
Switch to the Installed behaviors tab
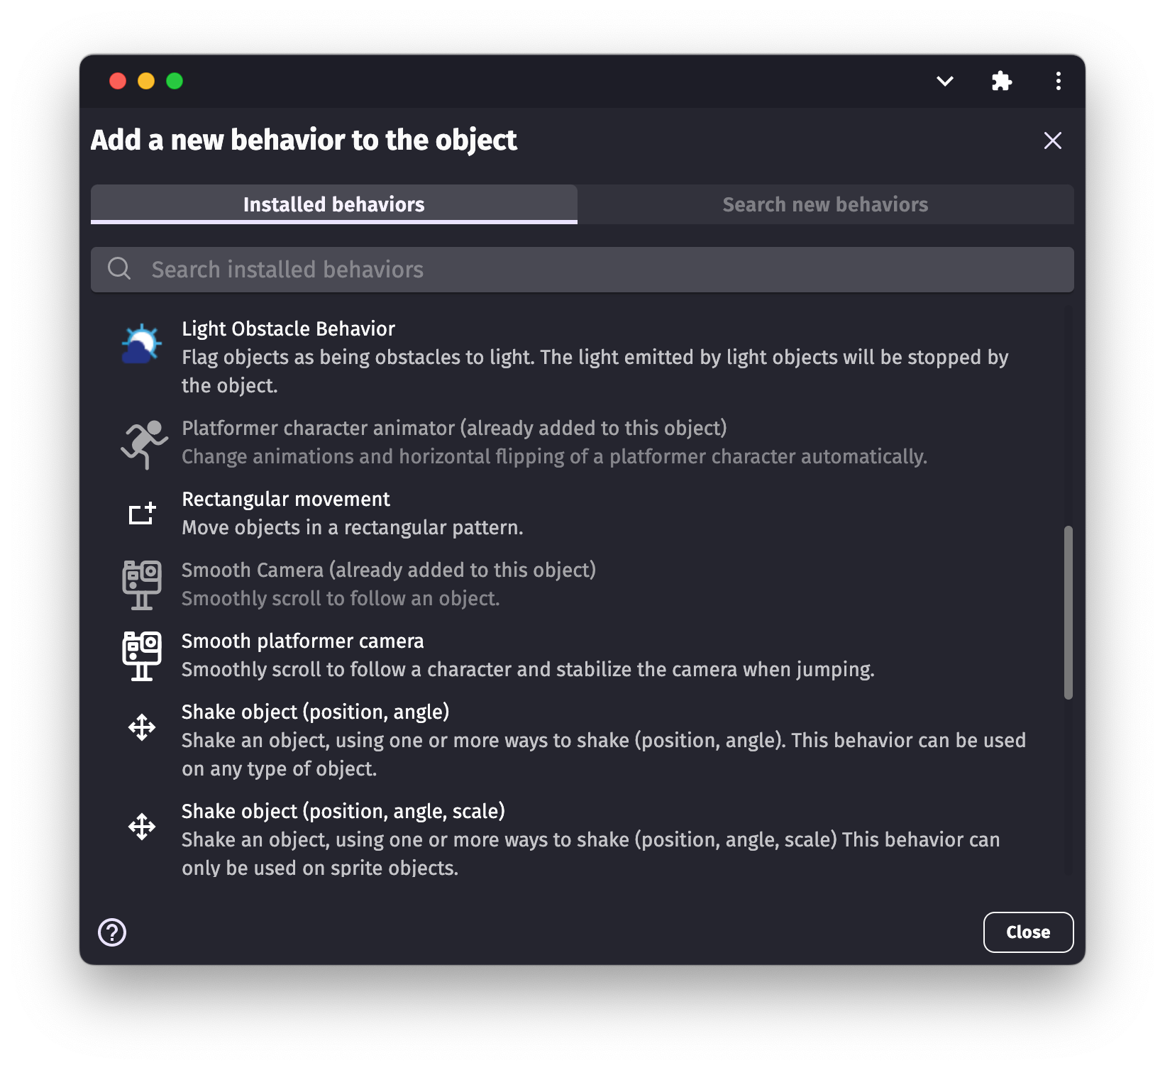tap(333, 204)
